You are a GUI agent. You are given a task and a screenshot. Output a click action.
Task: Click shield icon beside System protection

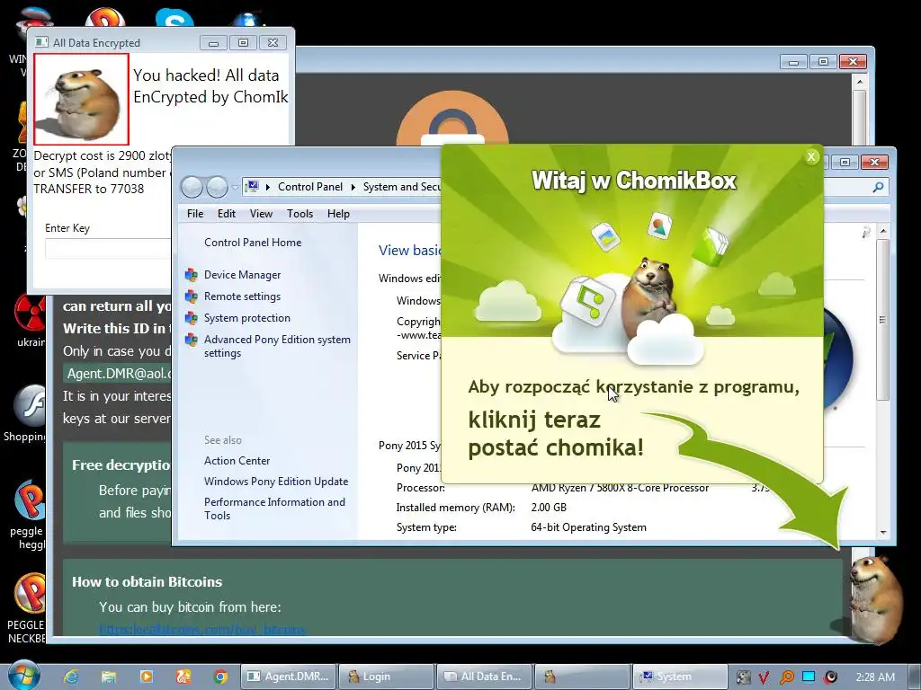[191, 318]
